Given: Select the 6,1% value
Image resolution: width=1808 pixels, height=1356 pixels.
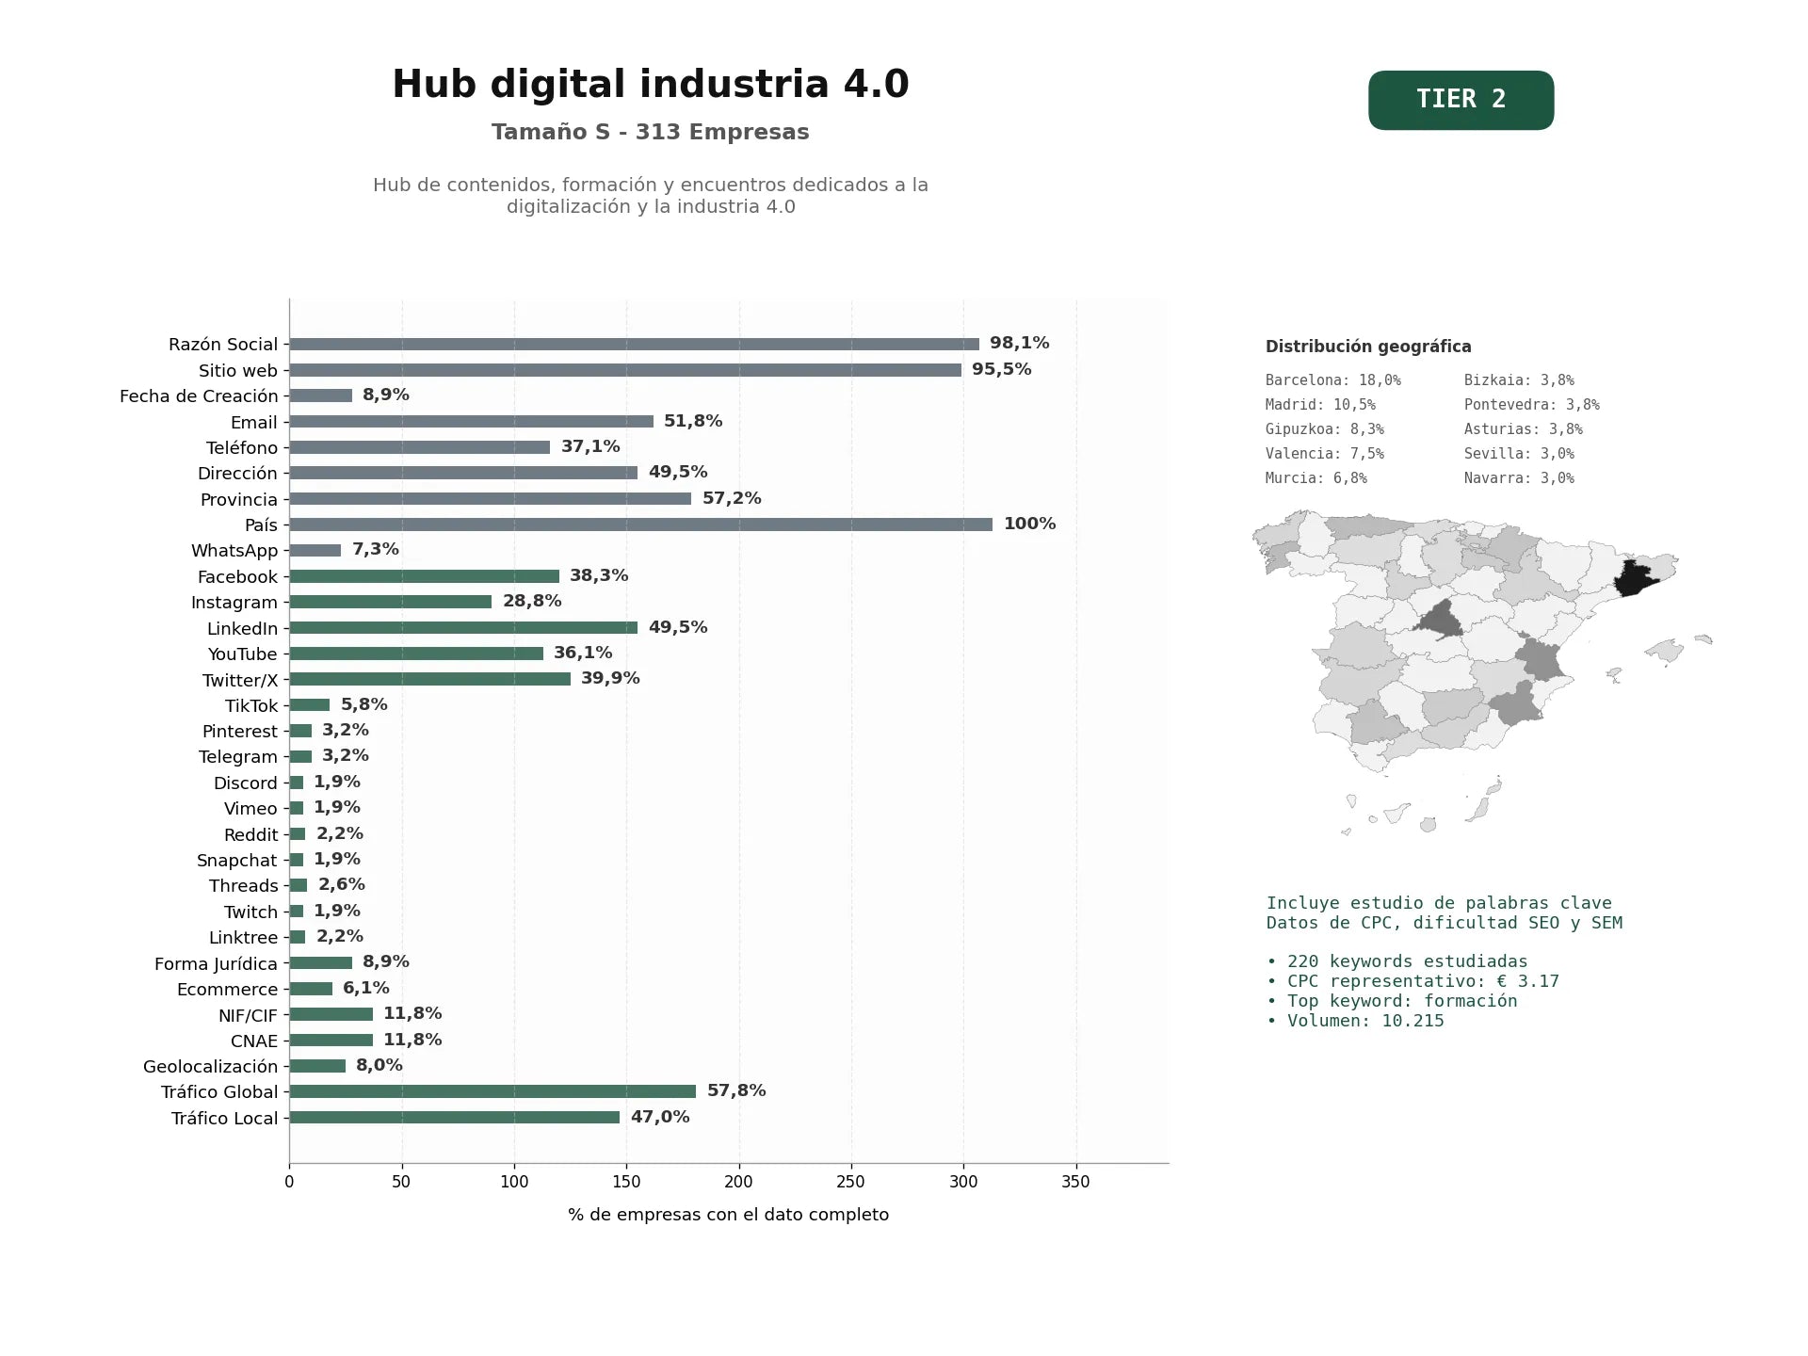Looking at the screenshot, I should [366, 988].
